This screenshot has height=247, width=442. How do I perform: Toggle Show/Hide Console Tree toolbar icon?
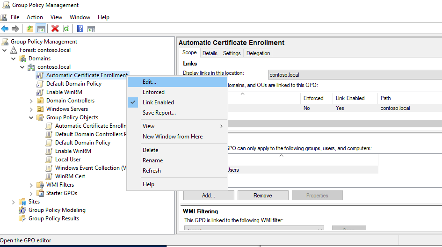click(41, 29)
